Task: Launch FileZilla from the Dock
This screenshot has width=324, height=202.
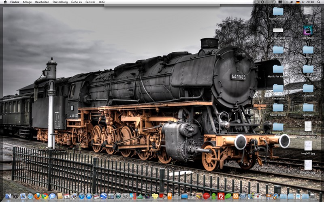Action: pos(221,196)
